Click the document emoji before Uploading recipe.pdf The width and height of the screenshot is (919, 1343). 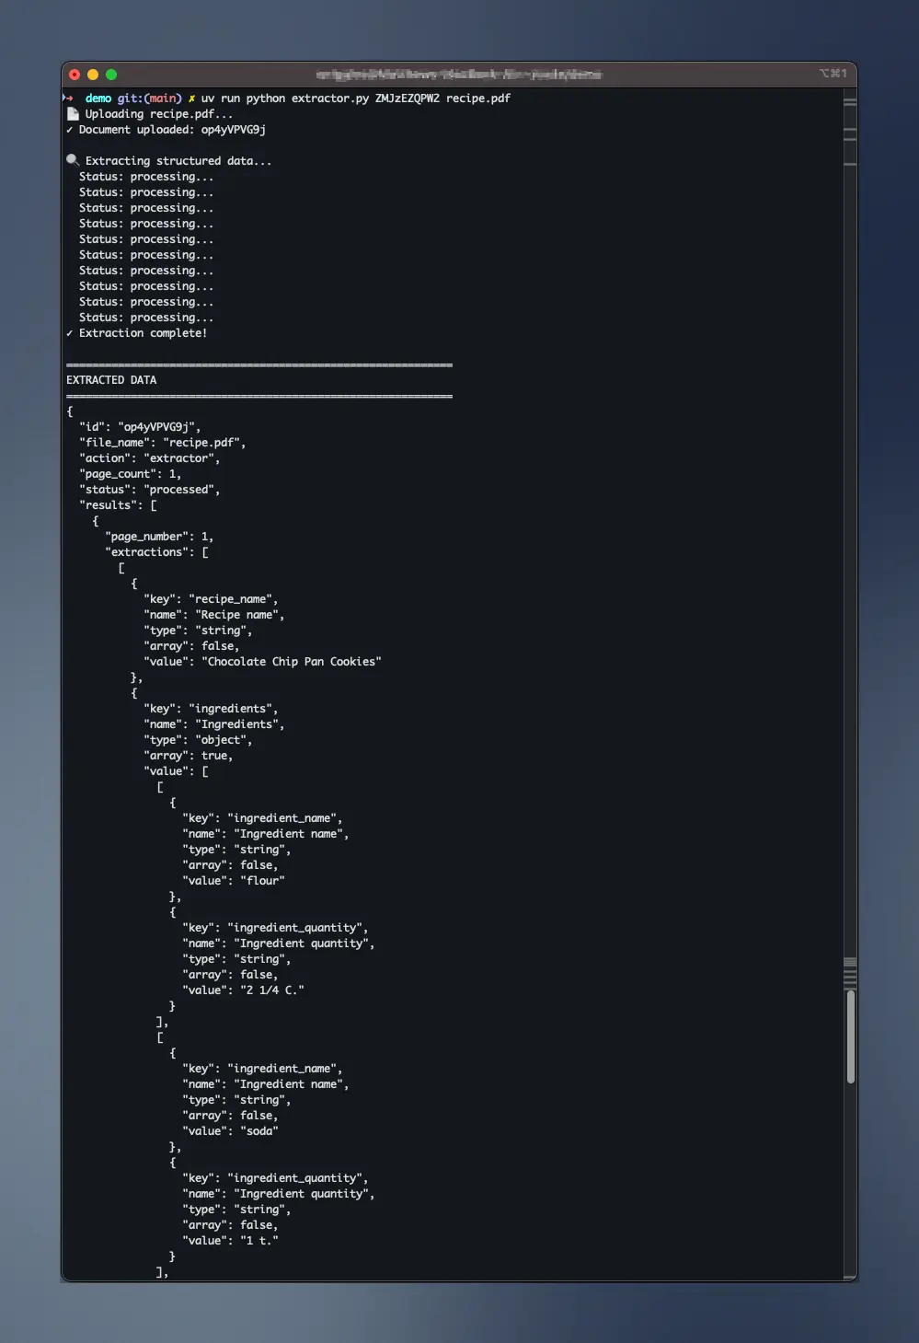pyautogui.click(x=73, y=113)
